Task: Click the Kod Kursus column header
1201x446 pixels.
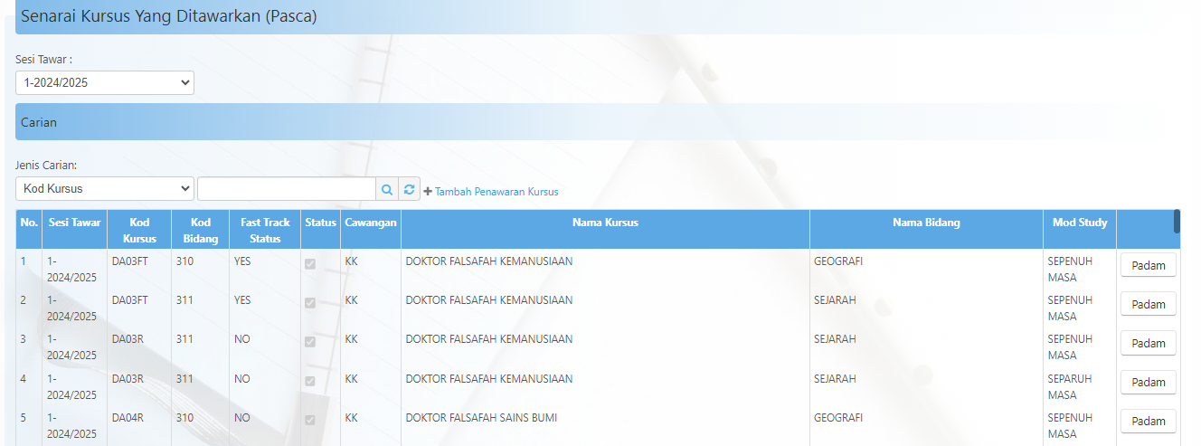Action: tap(138, 230)
